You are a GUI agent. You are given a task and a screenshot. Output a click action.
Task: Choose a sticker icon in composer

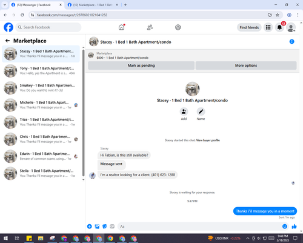click(105, 227)
